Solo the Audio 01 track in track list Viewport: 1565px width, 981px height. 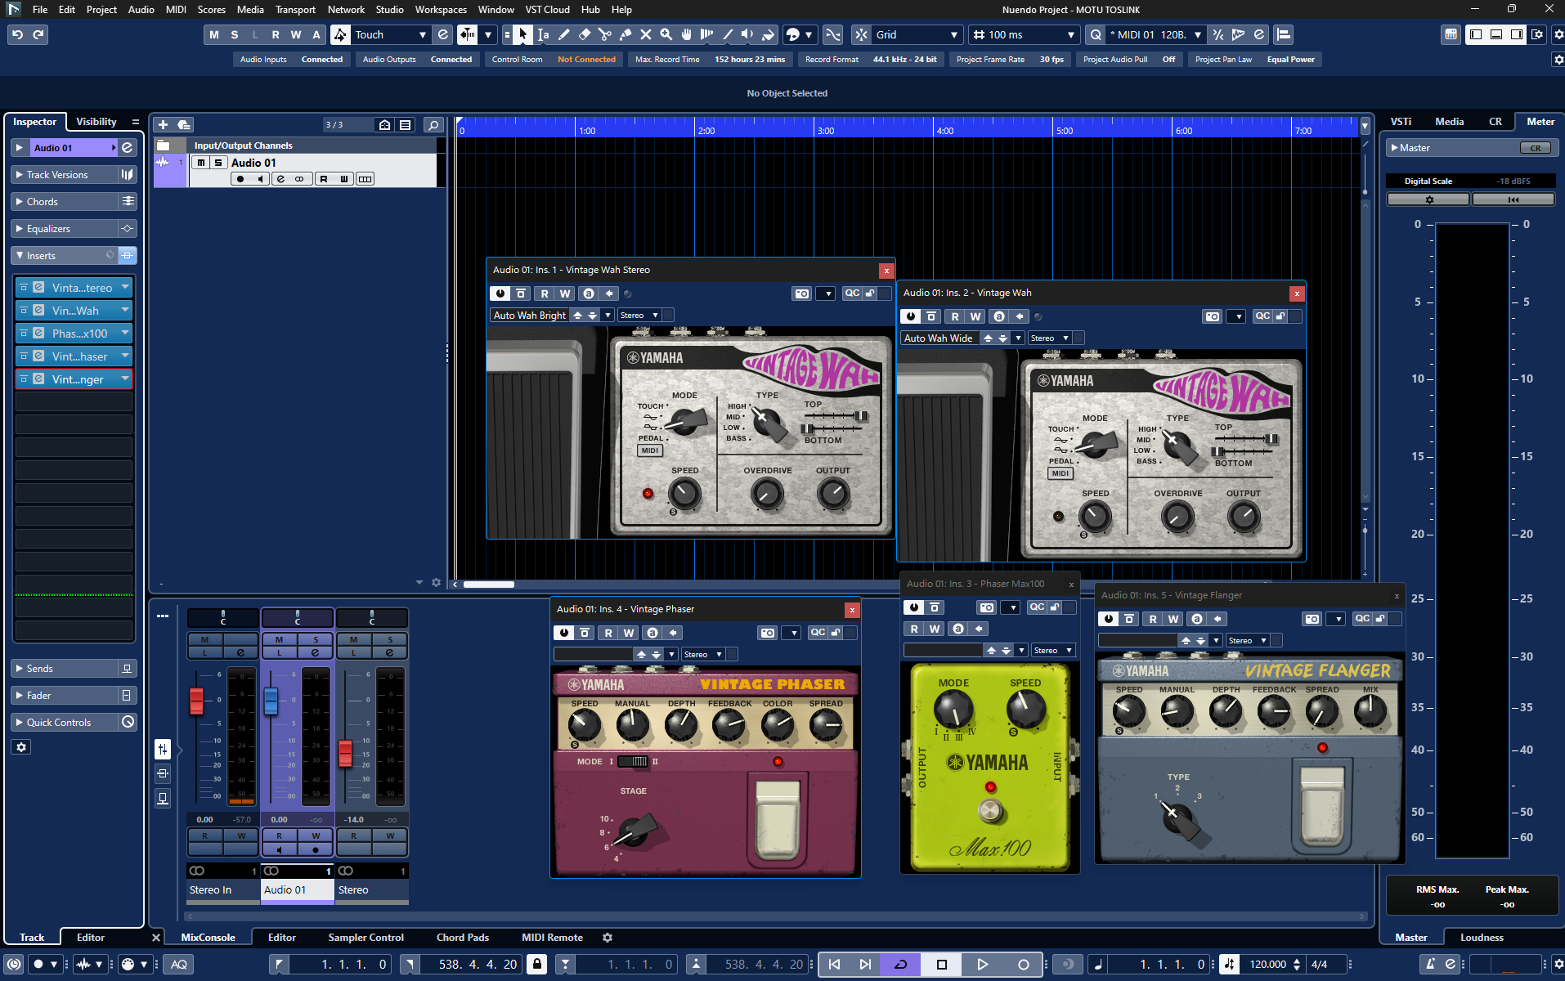[218, 163]
